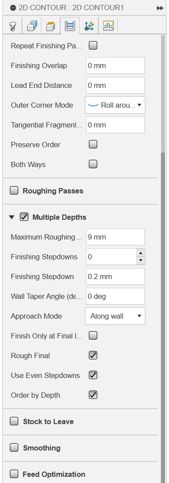Enable the Both Ways checkbox
Screen dimensions: 169x483
point(93,164)
